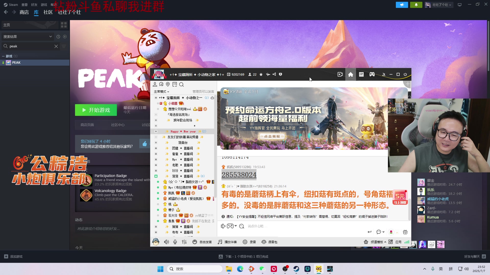Open the Steam 社区 tab
This screenshot has height=275, width=490.
point(48,12)
